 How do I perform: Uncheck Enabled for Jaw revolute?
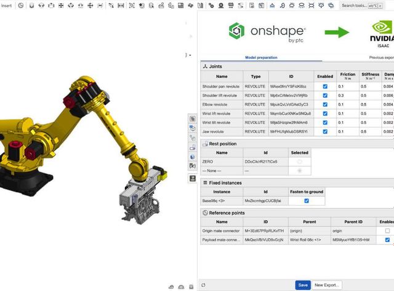point(325,131)
